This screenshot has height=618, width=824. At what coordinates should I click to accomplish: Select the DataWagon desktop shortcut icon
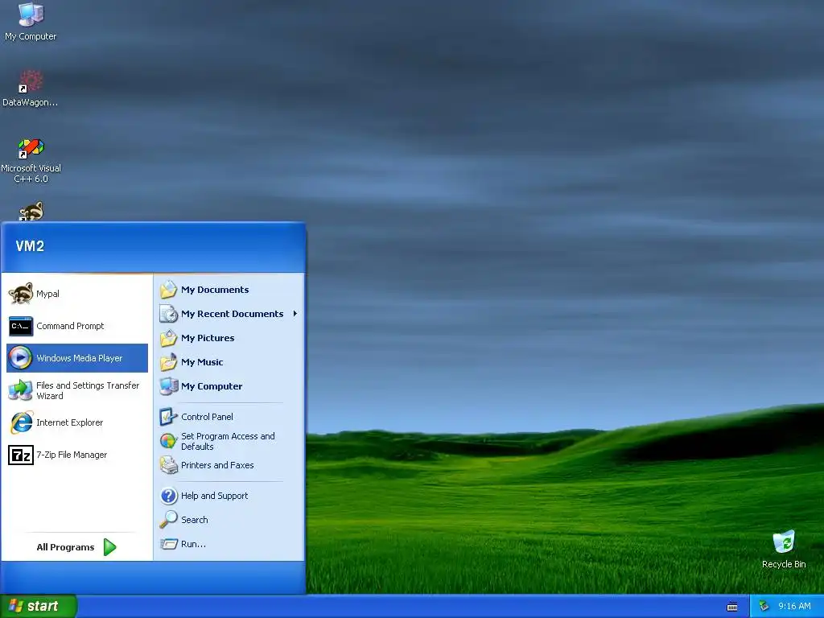pos(31,88)
